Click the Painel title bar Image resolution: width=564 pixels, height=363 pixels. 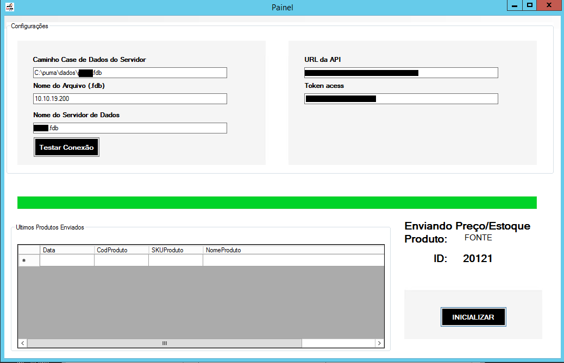pyautogui.click(x=282, y=7)
